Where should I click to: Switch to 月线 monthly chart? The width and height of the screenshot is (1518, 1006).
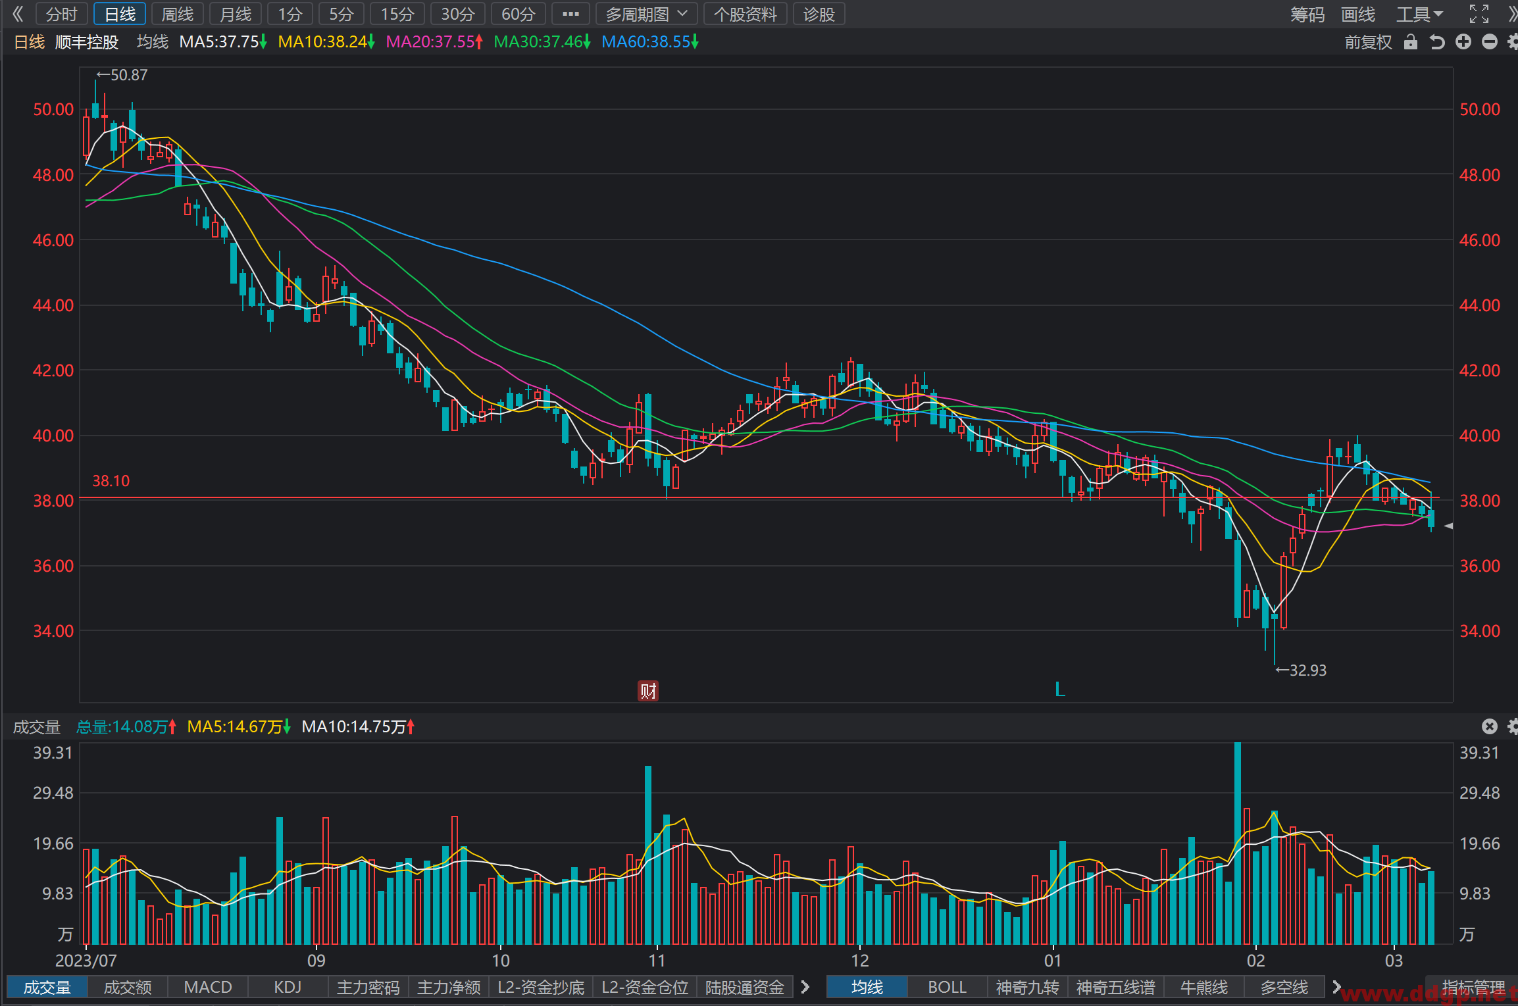click(236, 14)
